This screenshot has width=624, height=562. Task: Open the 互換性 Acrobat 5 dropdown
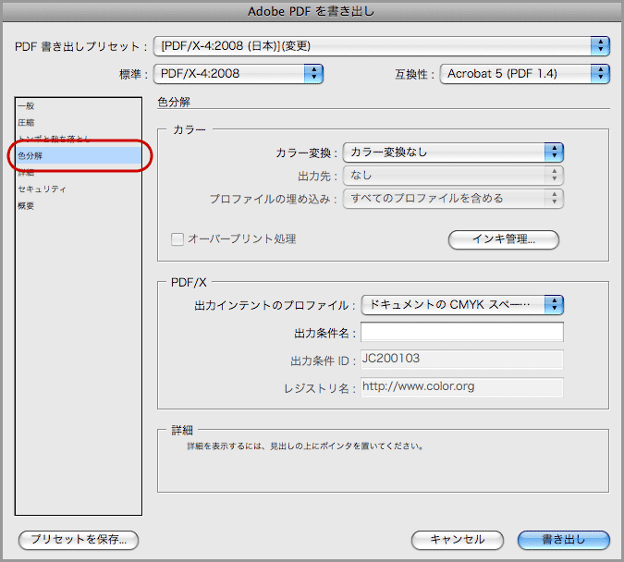click(x=524, y=73)
